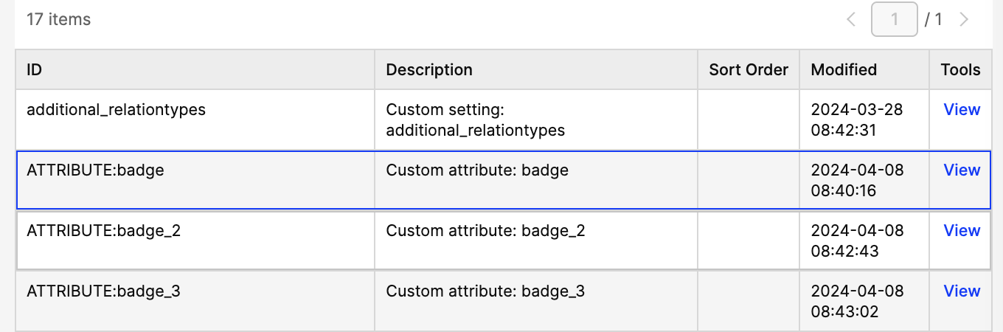The image size is (1003, 332).
Task: Select the ATTRIBUTE:badge ID cell
Action: (95, 170)
